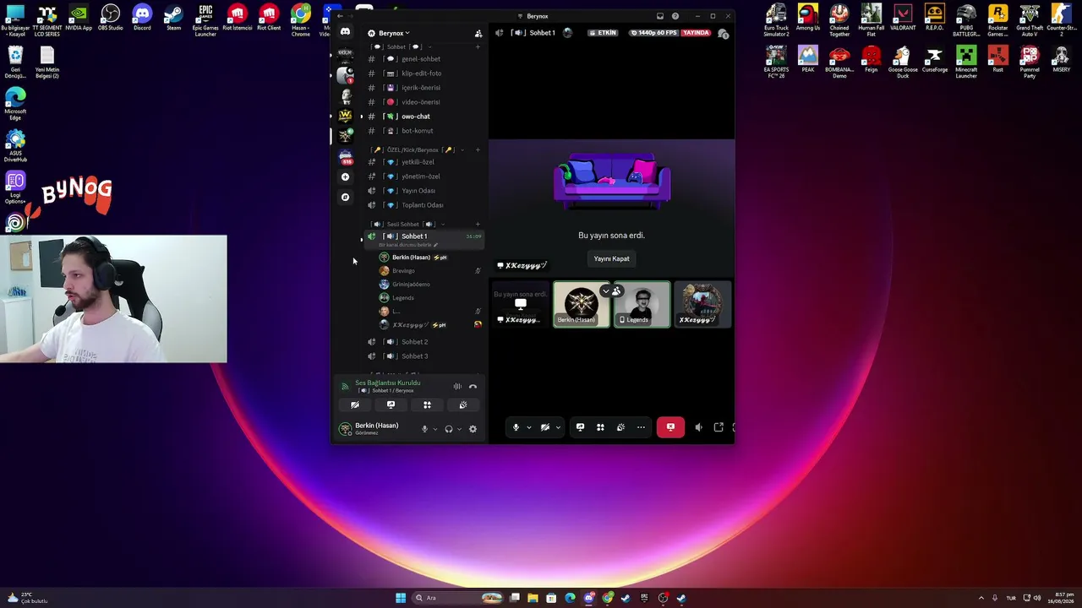The image size is (1082, 608).
Task: Open noise suppression waveform icon
Action: coord(457,387)
